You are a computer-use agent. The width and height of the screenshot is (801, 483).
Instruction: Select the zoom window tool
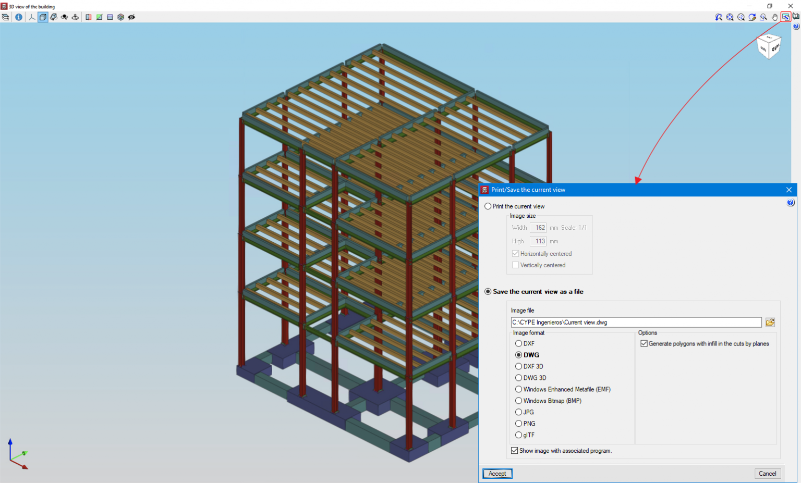pos(763,17)
